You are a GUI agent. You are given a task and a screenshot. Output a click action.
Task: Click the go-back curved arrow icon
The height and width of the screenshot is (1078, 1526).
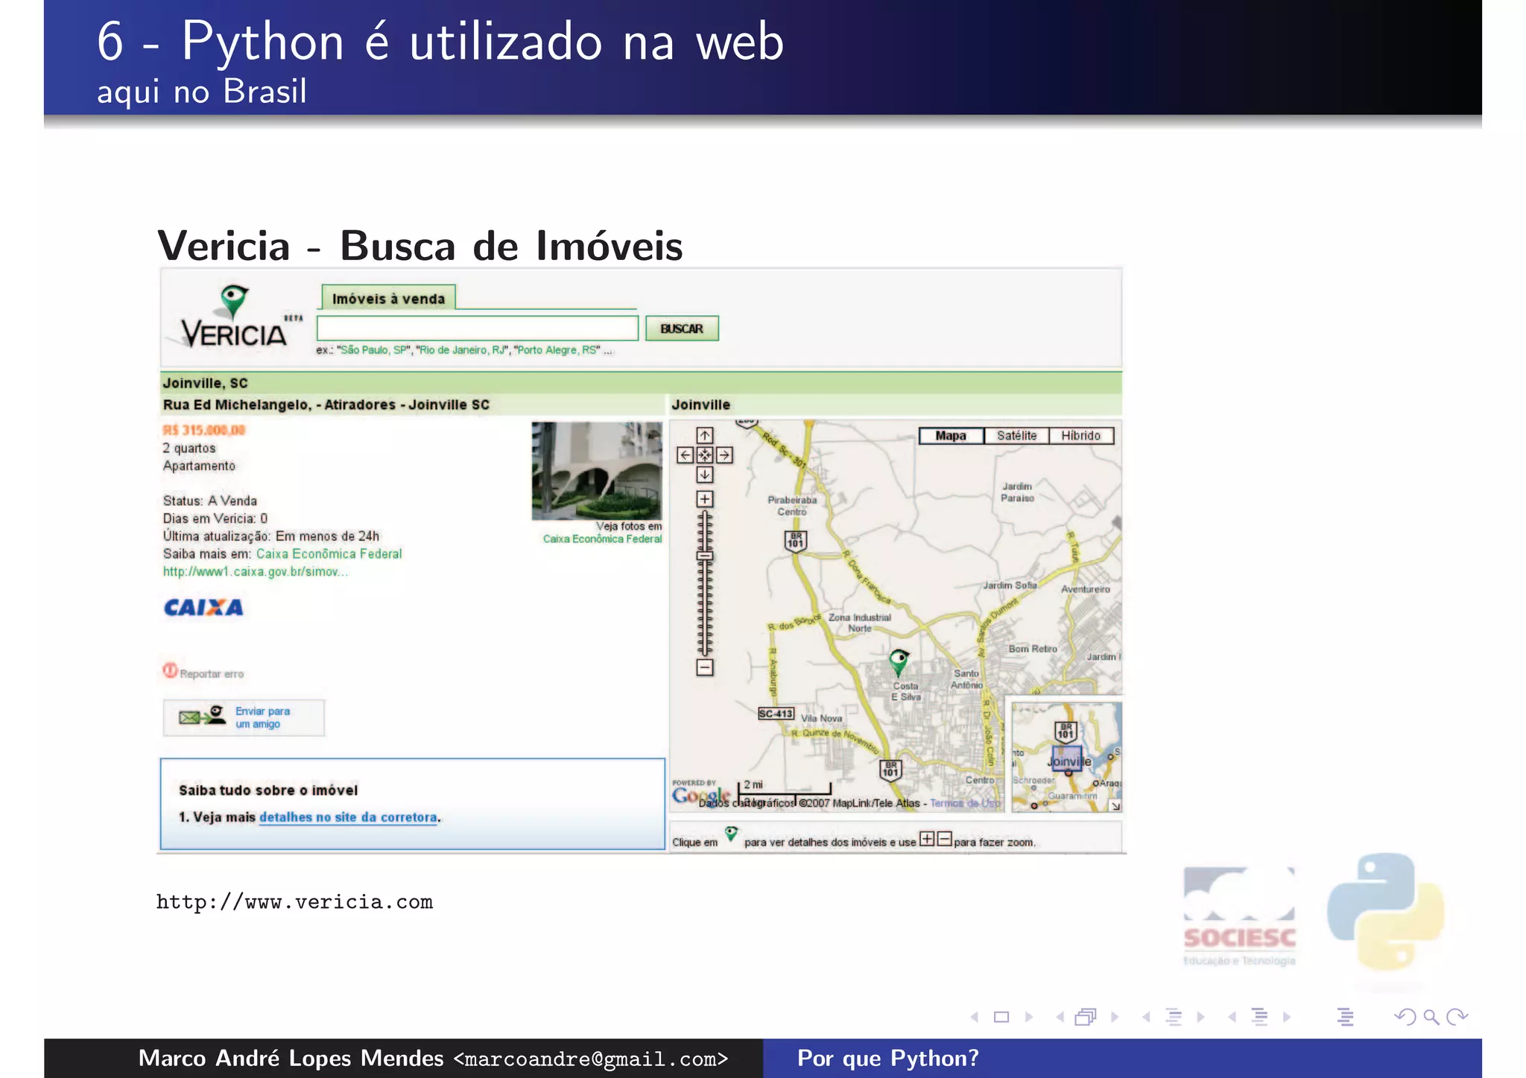click(x=1405, y=1017)
